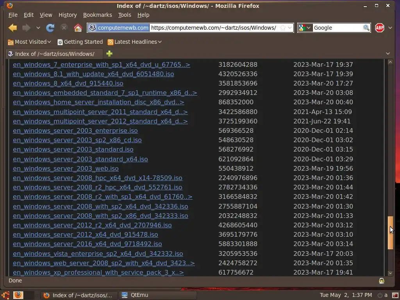The height and width of the screenshot is (300, 400).
Task: Download en_windows_server_2003_standard.iso
Action: [73, 150]
